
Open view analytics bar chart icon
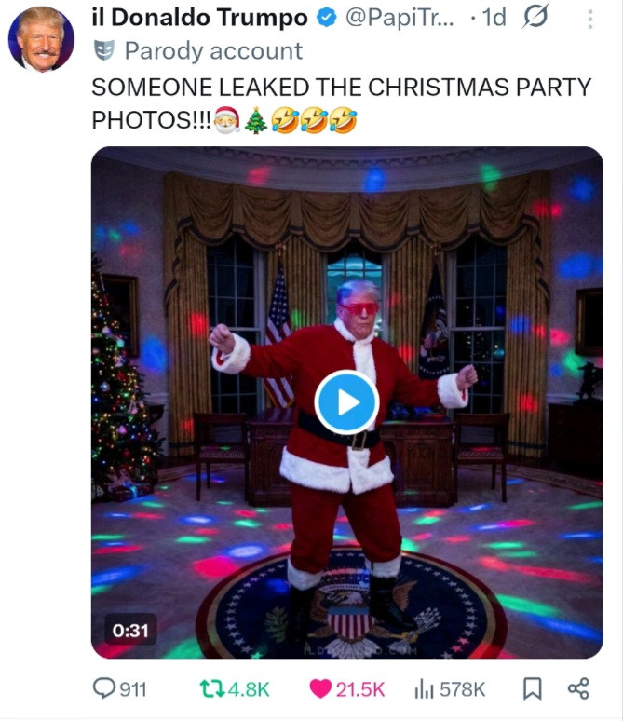coord(424,689)
